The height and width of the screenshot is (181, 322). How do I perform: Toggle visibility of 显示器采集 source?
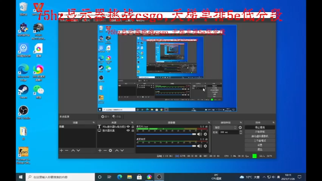click(128, 130)
